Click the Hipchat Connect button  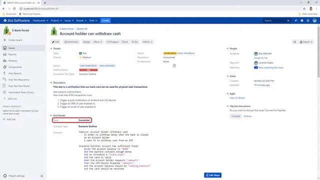(235, 116)
